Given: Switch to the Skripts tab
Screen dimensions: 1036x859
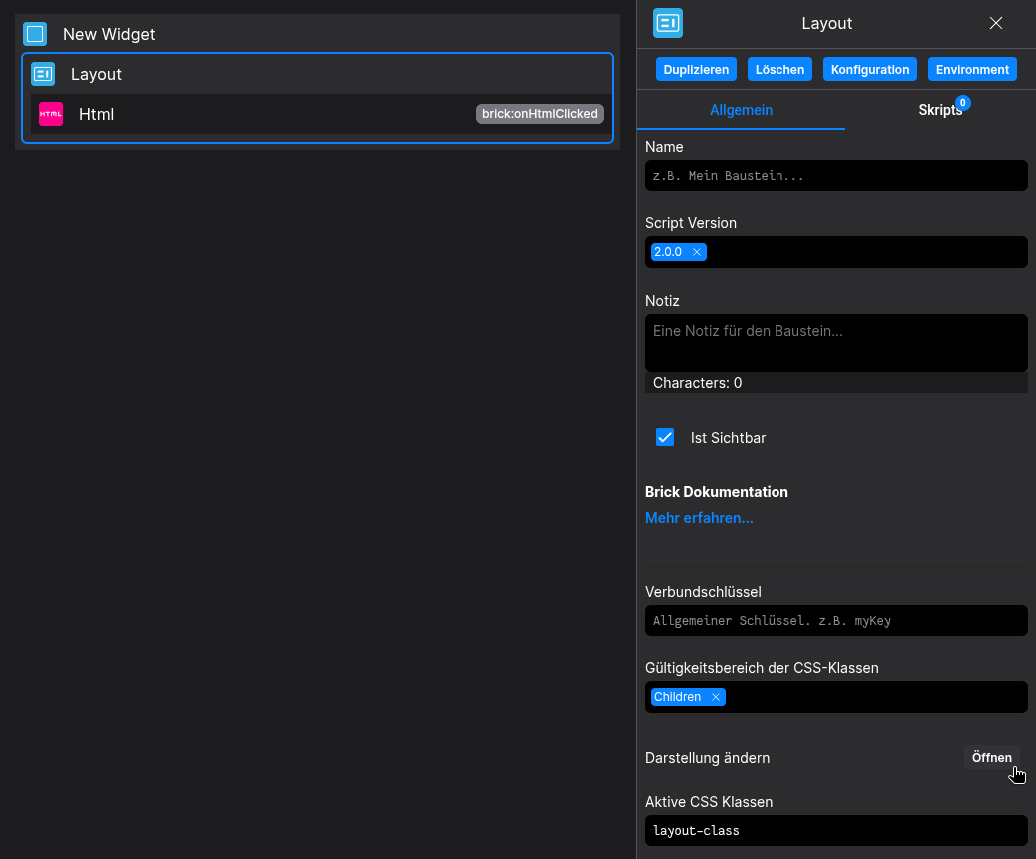Looking at the screenshot, I should [939, 110].
